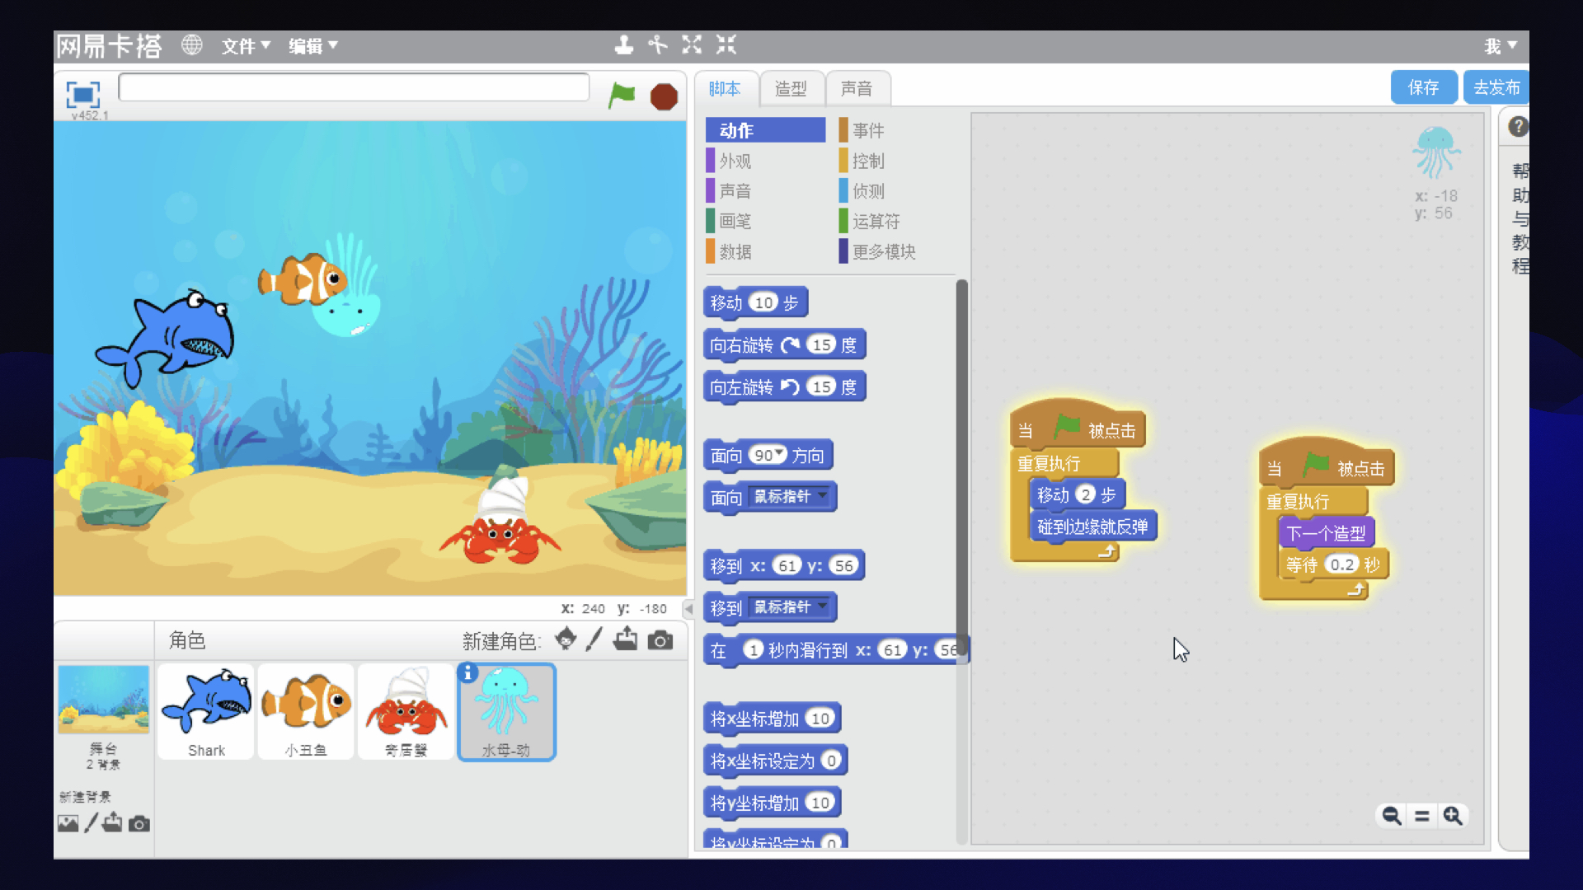Image resolution: width=1583 pixels, height=890 pixels.
Task: Switch to the 造型 tab
Action: click(791, 88)
